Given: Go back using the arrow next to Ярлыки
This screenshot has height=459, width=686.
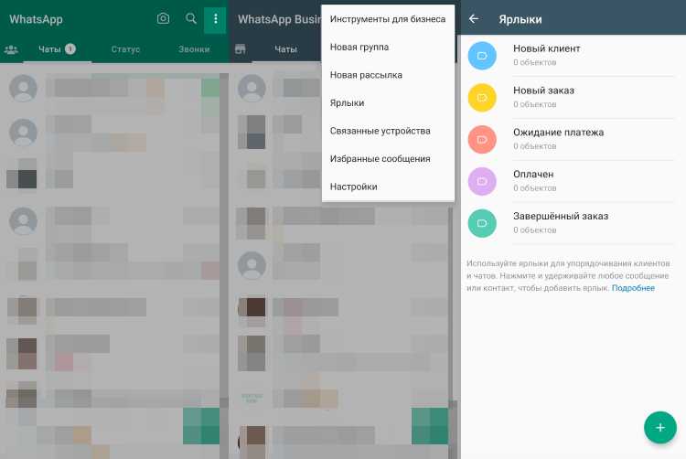Looking at the screenshot, I should click(474, 19).
